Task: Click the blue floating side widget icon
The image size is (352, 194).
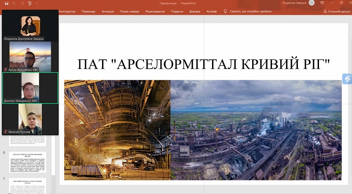Action: pos(347,79)
